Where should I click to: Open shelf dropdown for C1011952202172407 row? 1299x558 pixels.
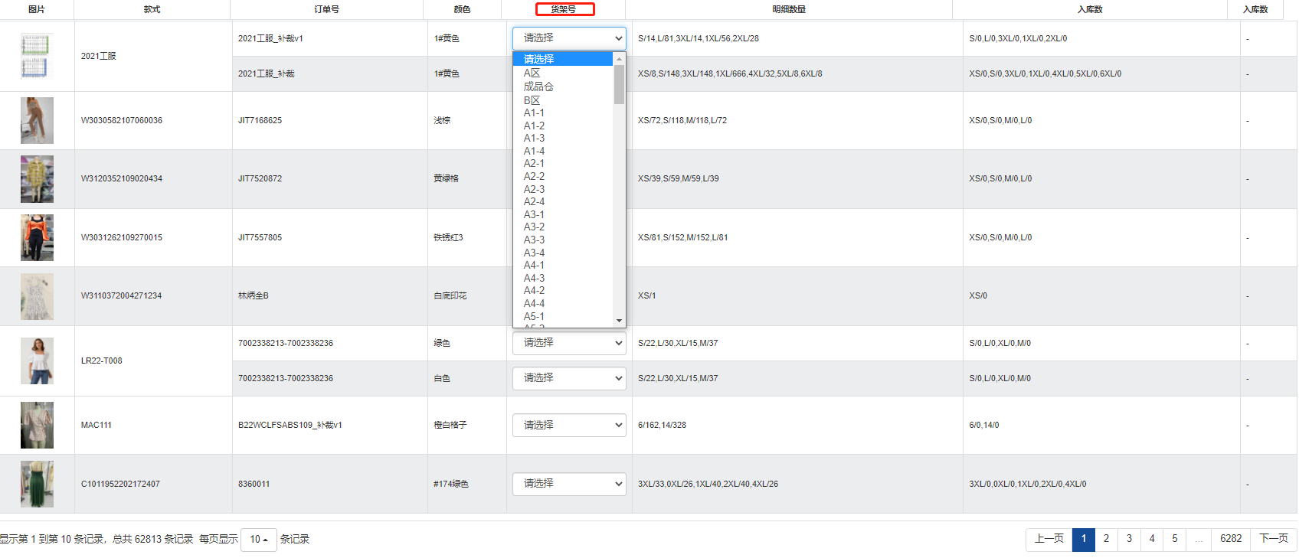(569, 484)
